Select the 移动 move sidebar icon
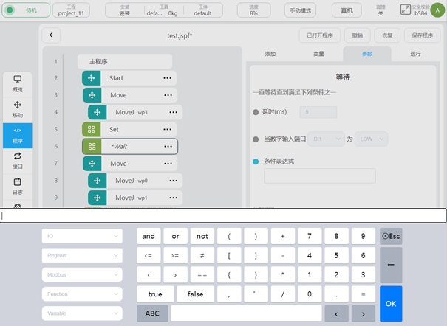The image size is (447, 326). [18, 110]
